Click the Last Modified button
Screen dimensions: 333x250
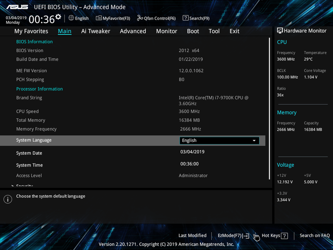pos(193,235)
